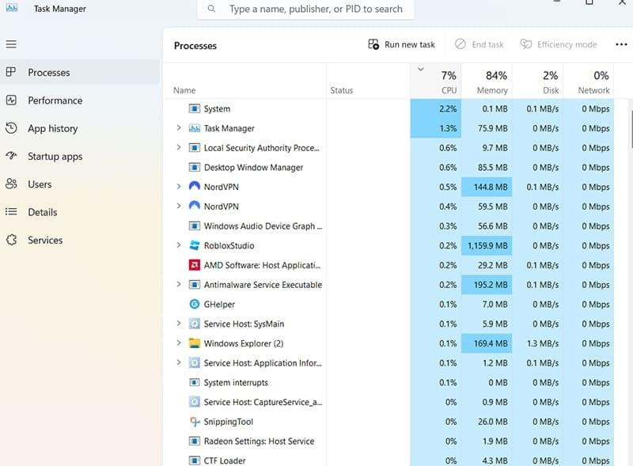The width and height of the screenshot is (633, 466).
Task: Click the search box to find a process
Action: tap(305, 9)
